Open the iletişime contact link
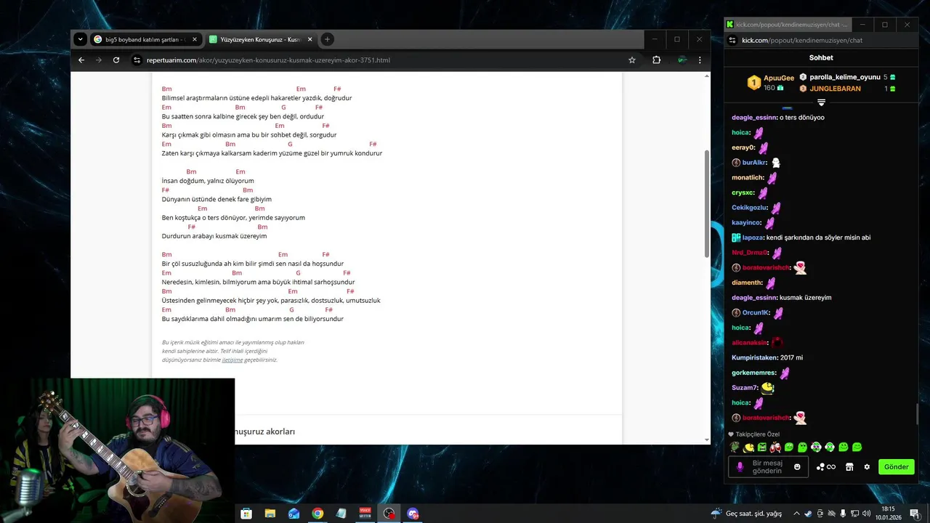 (232, 360)
